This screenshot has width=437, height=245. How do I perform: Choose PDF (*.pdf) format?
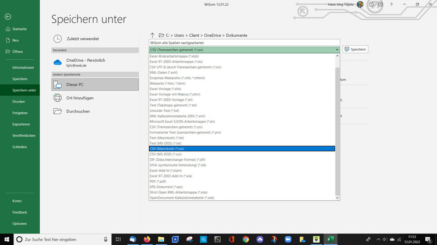242,182
